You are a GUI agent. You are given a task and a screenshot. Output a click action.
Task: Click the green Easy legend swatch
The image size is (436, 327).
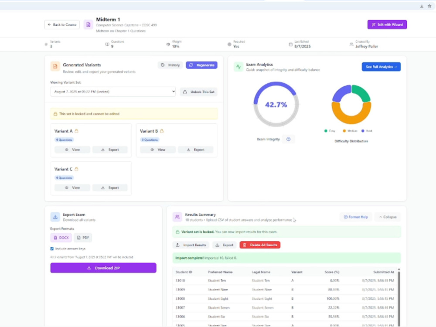click(326, 131)
